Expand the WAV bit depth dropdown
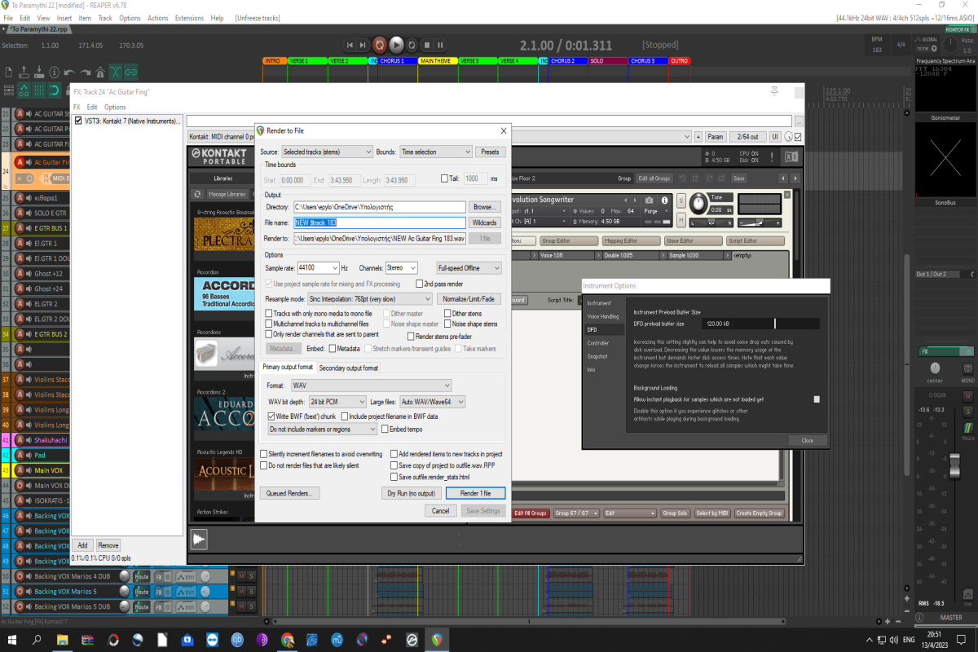 click(x=337, y=402)
